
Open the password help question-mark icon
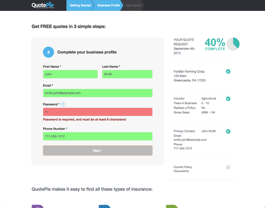tap(63, 105)
